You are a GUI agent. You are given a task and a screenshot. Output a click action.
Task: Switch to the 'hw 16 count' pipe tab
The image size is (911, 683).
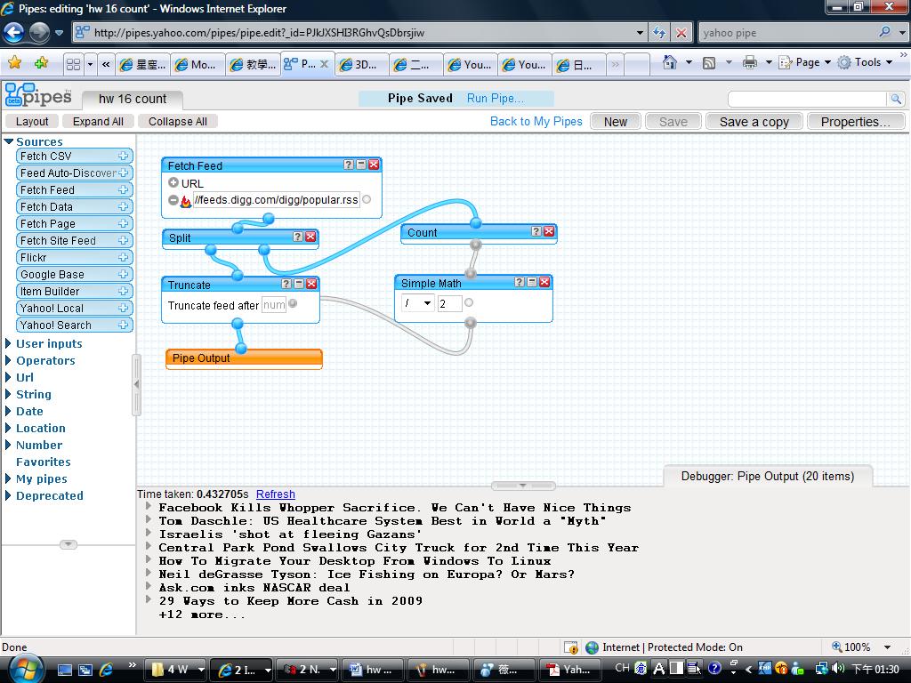click(x=133, y=99)
